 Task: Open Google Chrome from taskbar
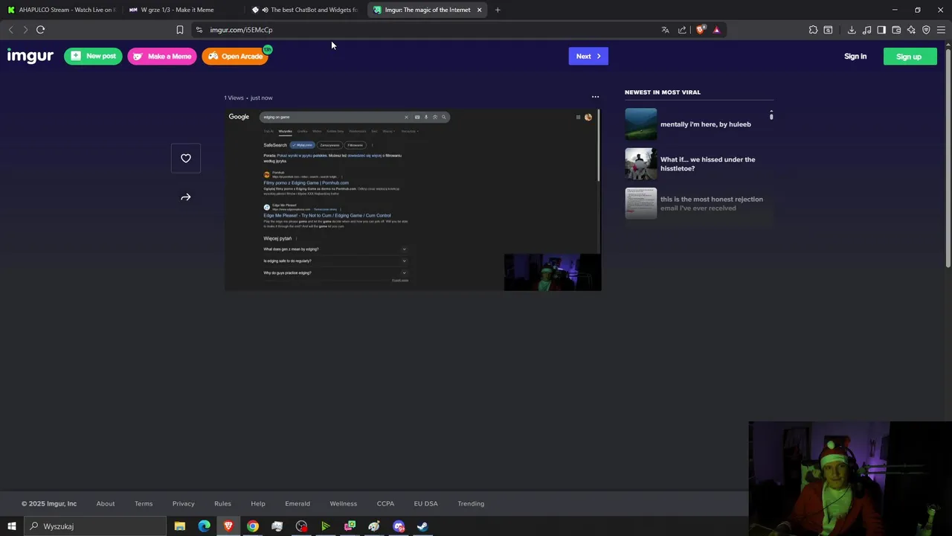[253, 526]
